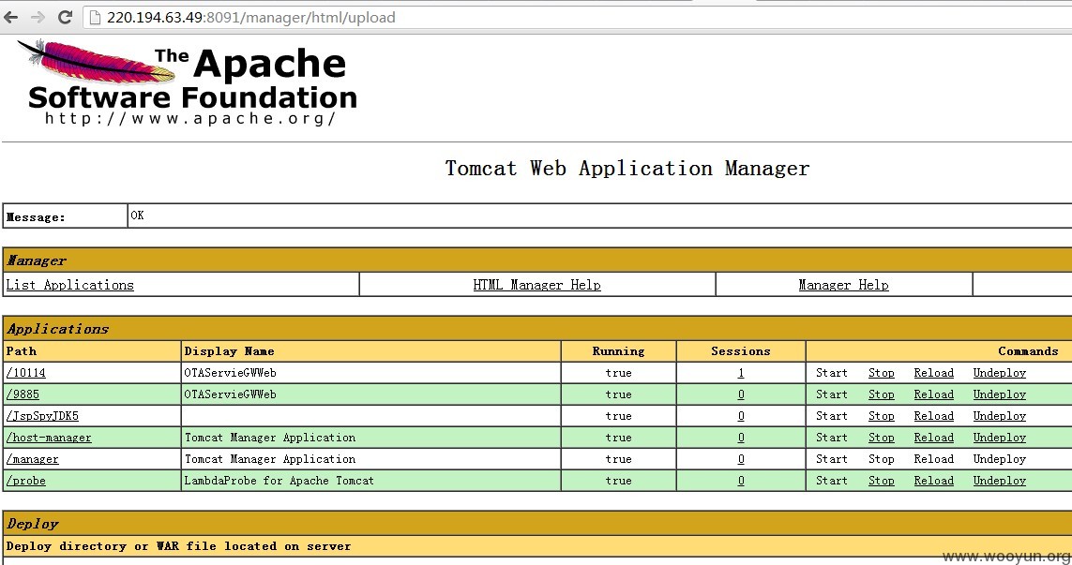
Task: Click running value true for /JspSpyJDK5
Action: (x=618, y=416)
